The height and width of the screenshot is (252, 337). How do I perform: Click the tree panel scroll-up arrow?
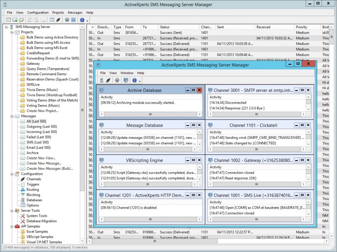pyautogui.click(x=82, y=27)
